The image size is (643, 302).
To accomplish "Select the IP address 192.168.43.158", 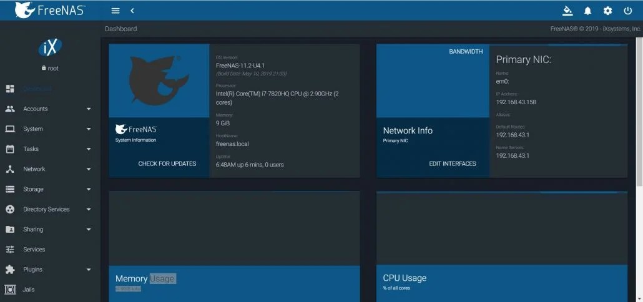I will tap(516, 102).
